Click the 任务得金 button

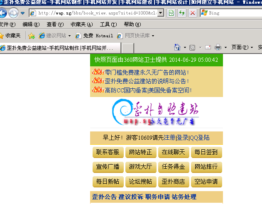(x=174, y=167)
